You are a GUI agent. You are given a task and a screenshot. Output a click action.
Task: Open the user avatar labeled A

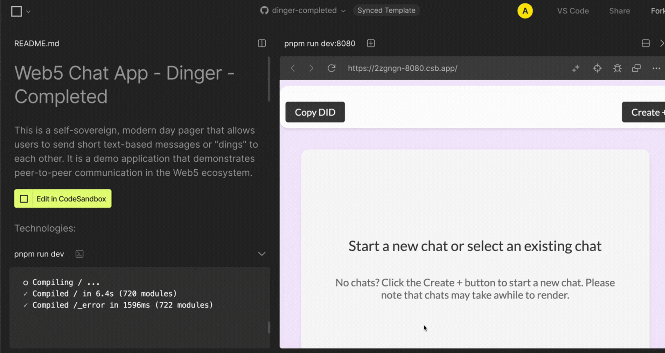525,11
